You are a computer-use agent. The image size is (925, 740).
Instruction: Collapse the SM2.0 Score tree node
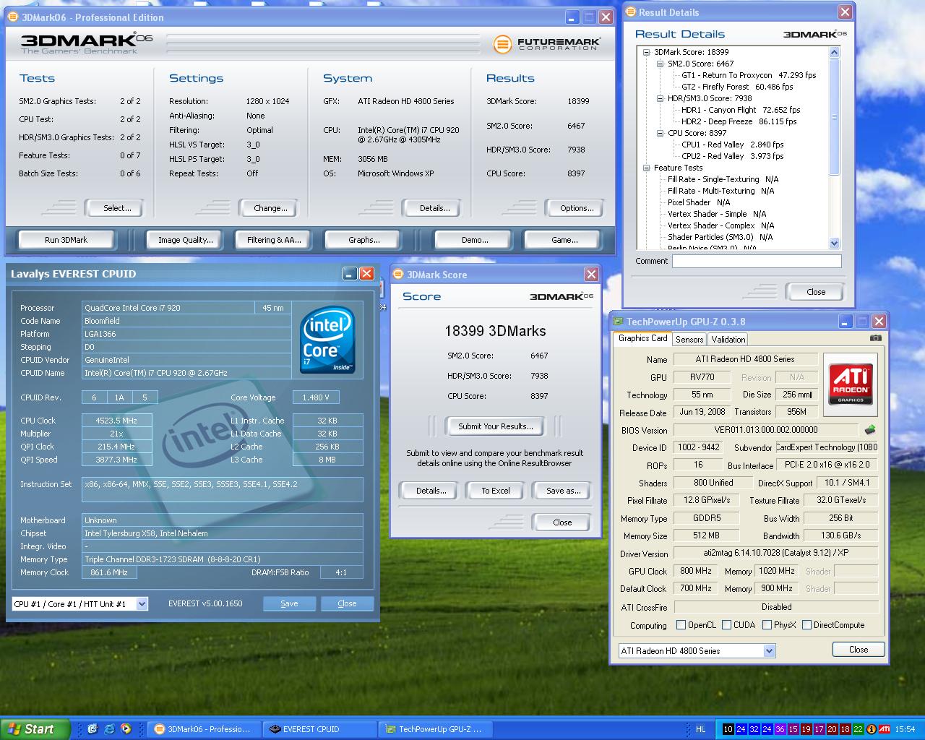[660, 64]
